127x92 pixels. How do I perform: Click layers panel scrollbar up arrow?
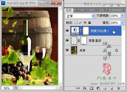[124, 28]
